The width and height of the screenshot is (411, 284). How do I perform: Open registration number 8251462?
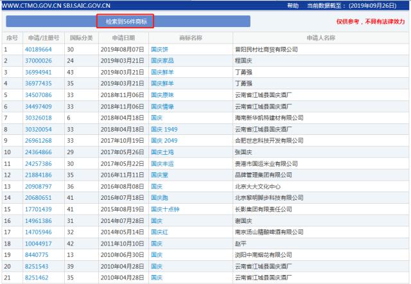[x=35, y=278]
